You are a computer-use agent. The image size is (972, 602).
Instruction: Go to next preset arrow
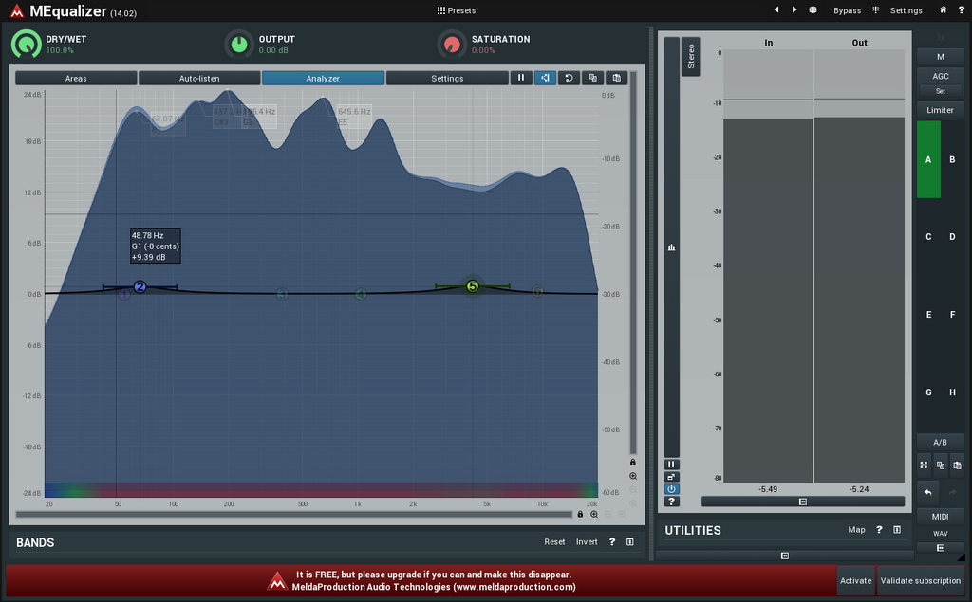click(794, 9)
